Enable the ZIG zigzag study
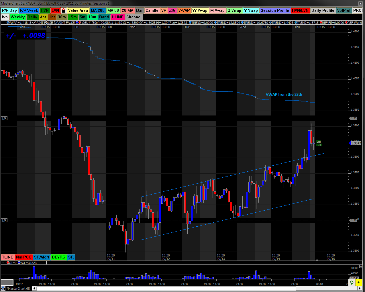This screenshot has width=365, height=292. [x=172, y=10]
